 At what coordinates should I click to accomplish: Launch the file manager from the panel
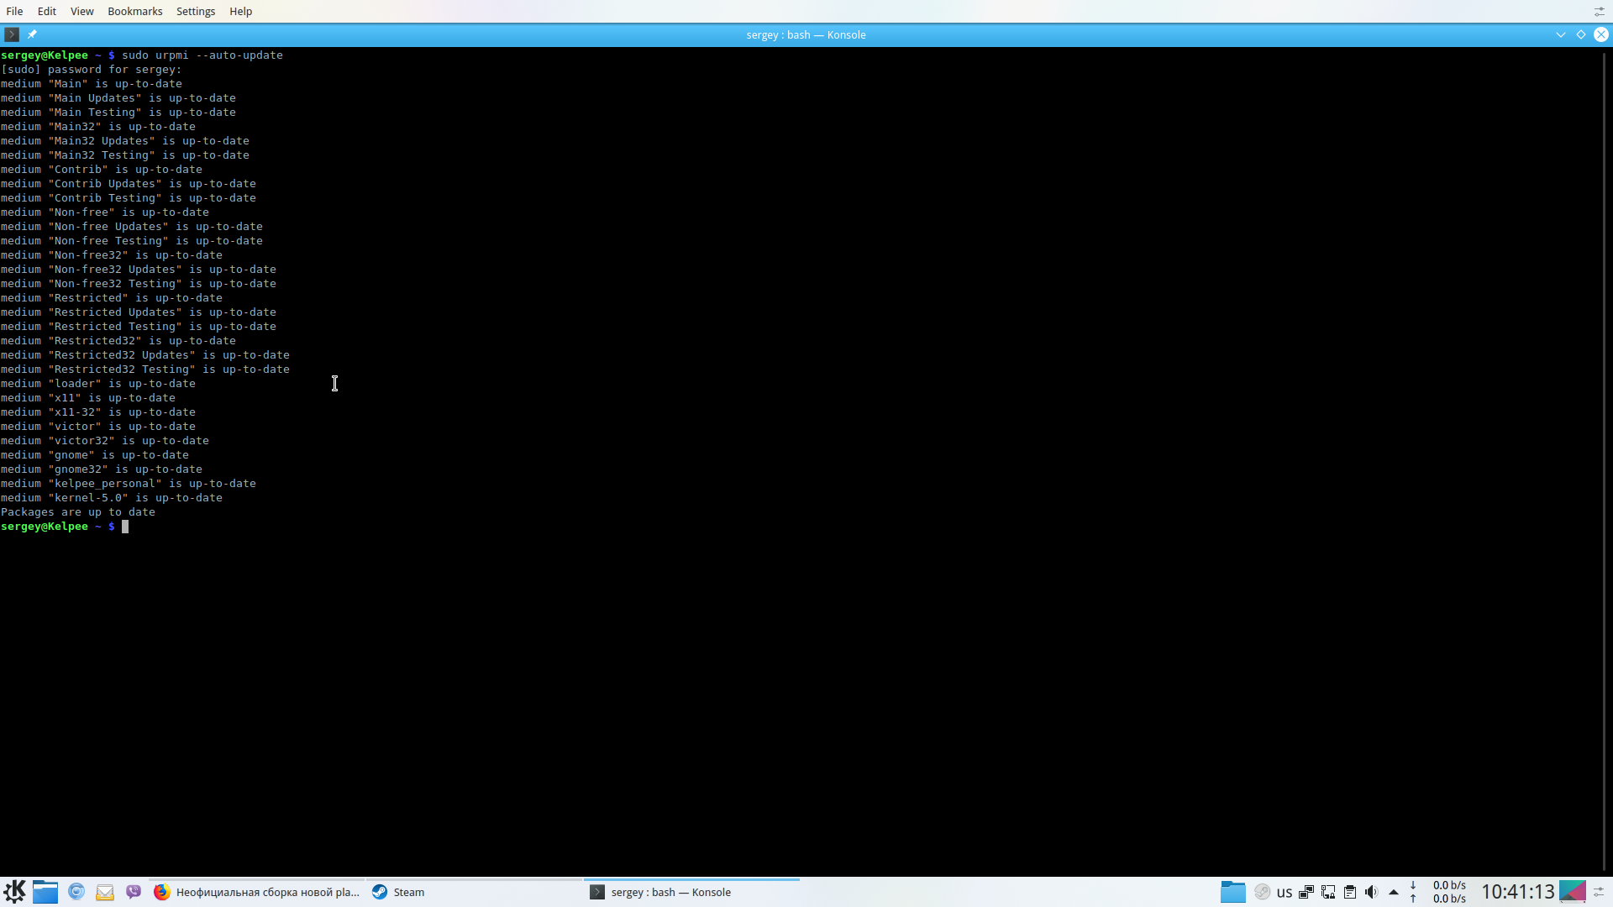pos(45,892)
